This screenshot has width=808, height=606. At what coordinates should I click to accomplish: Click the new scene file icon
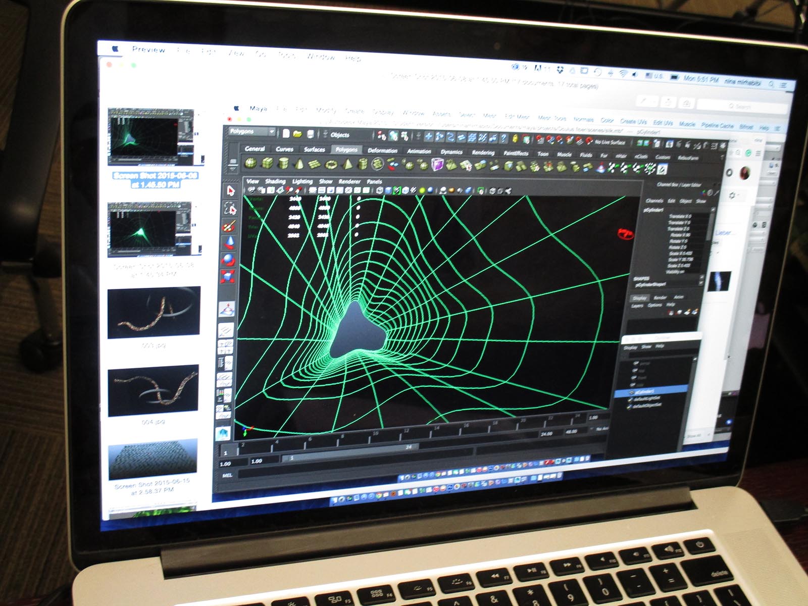click(x=286, y=133)
